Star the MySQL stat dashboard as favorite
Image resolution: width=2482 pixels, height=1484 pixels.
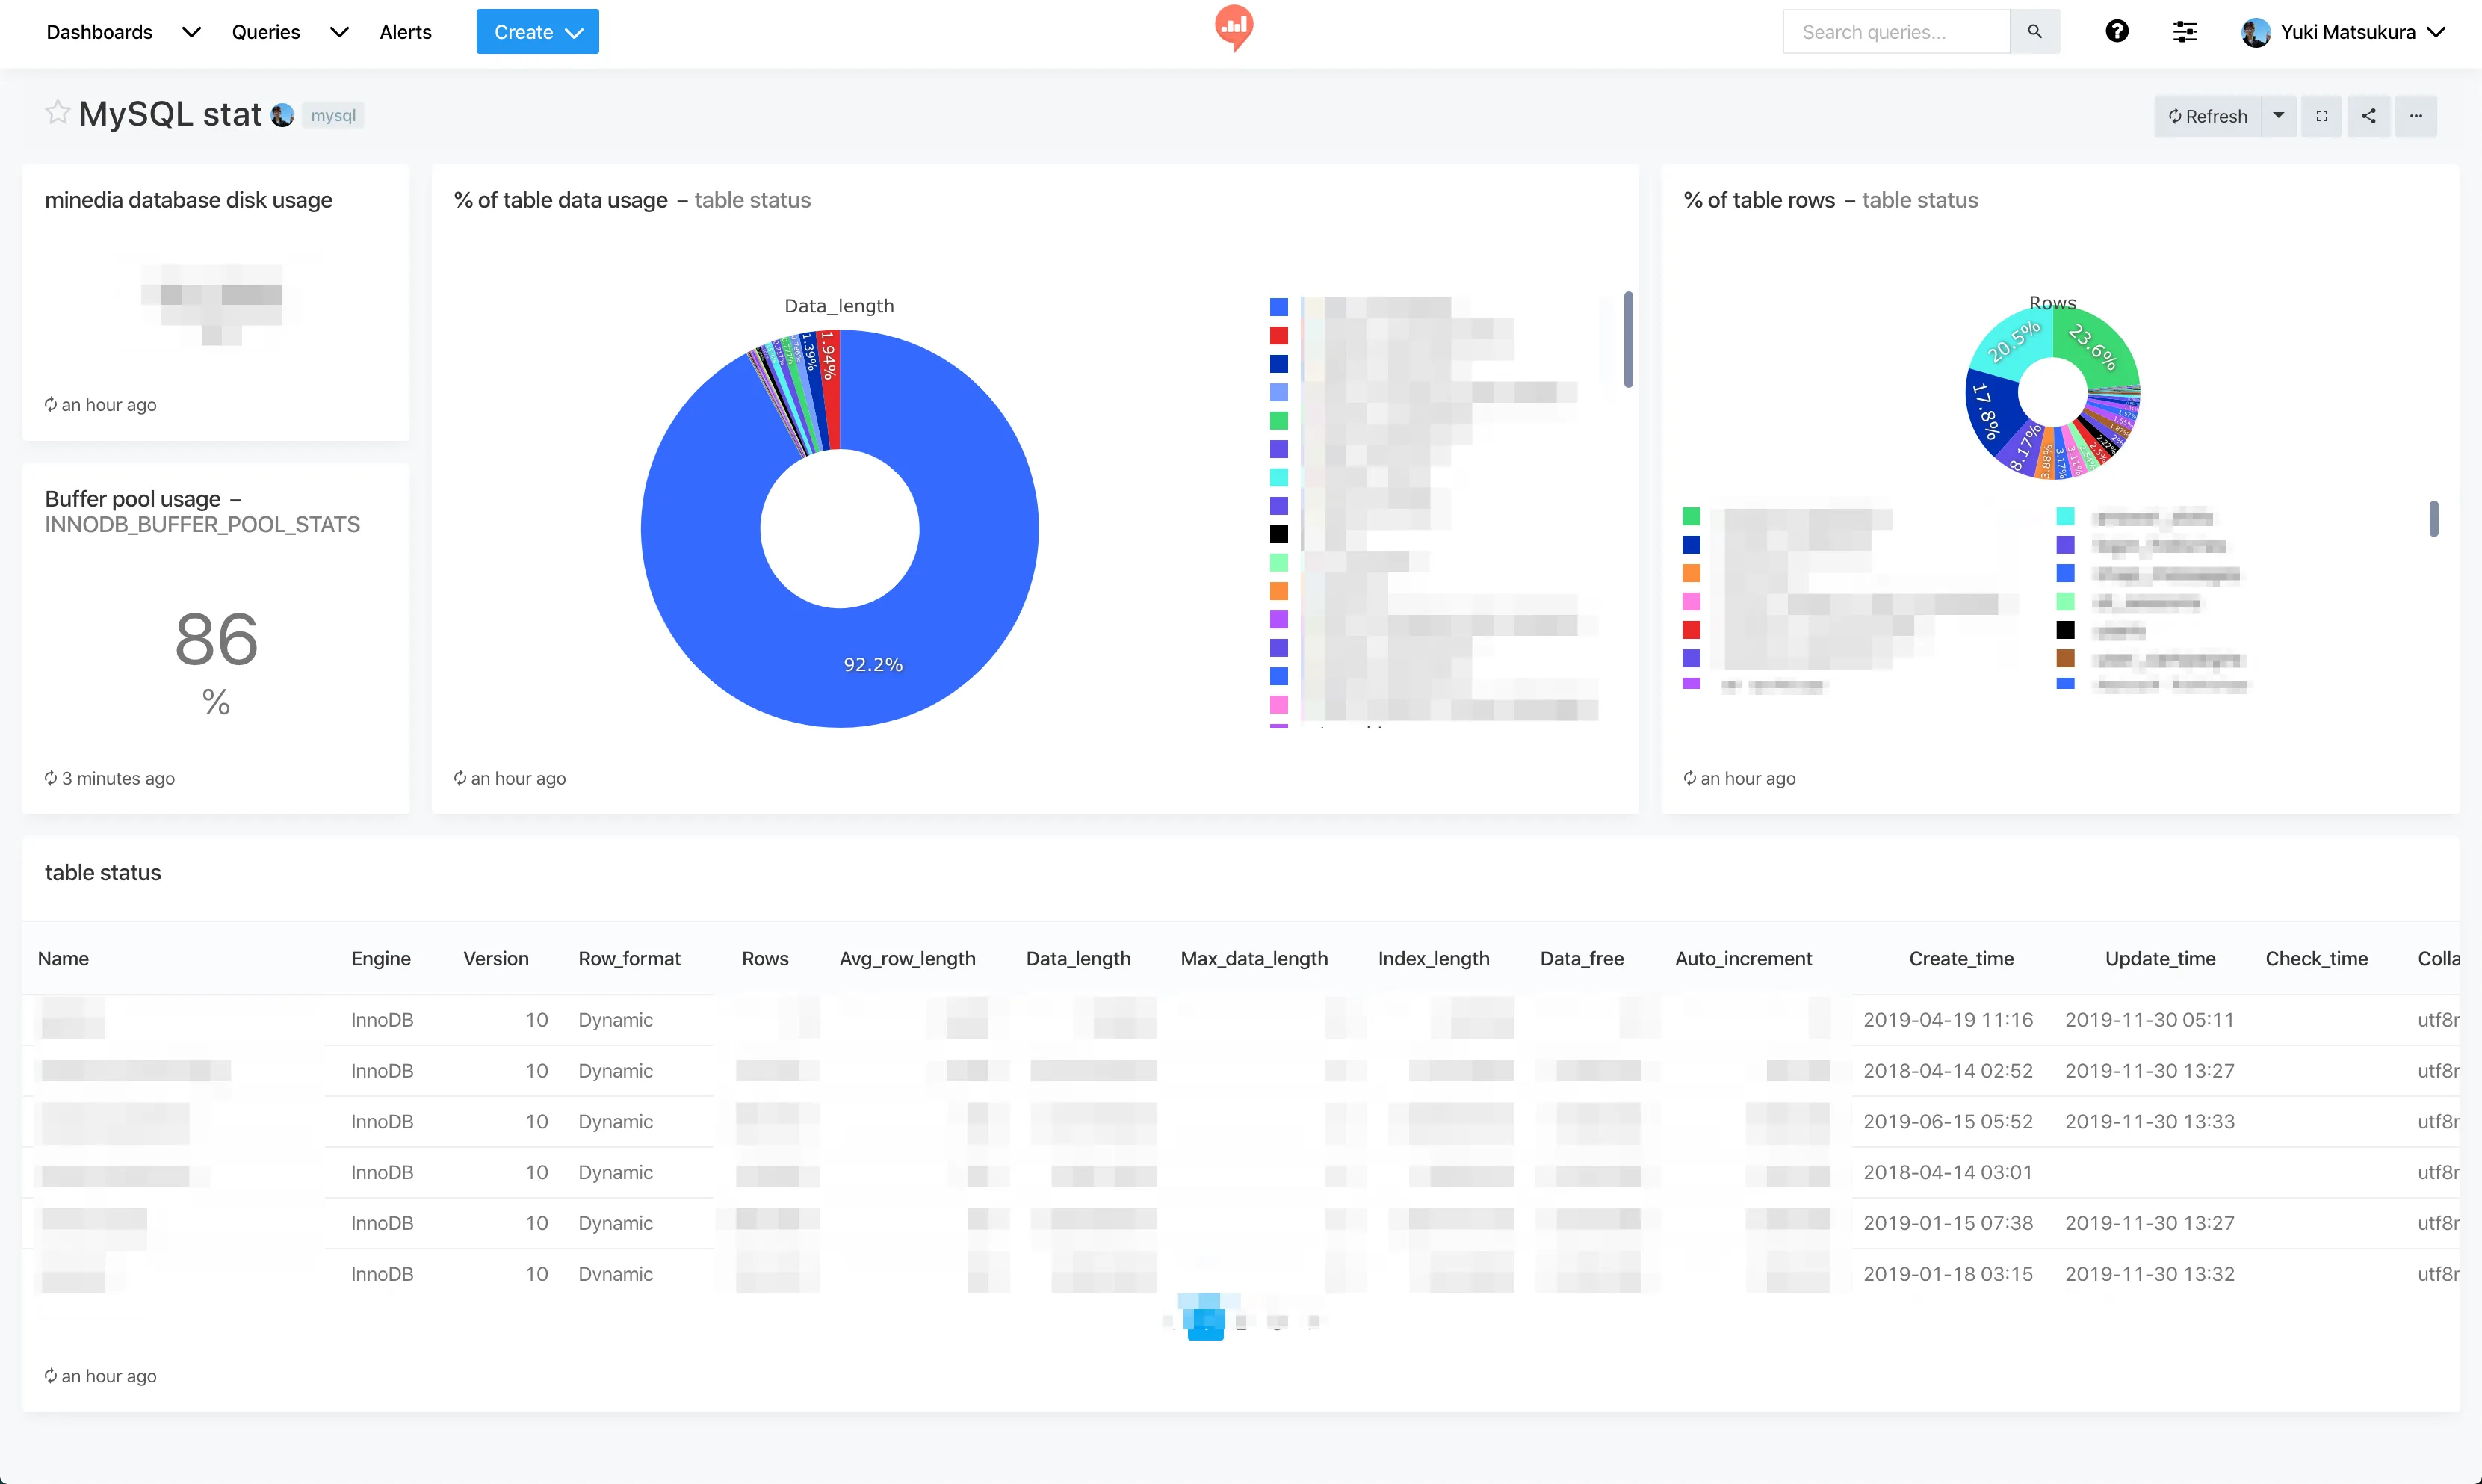coord(57,113)
